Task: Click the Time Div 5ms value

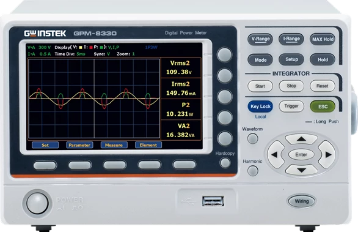Action: [x=81, y=54]
